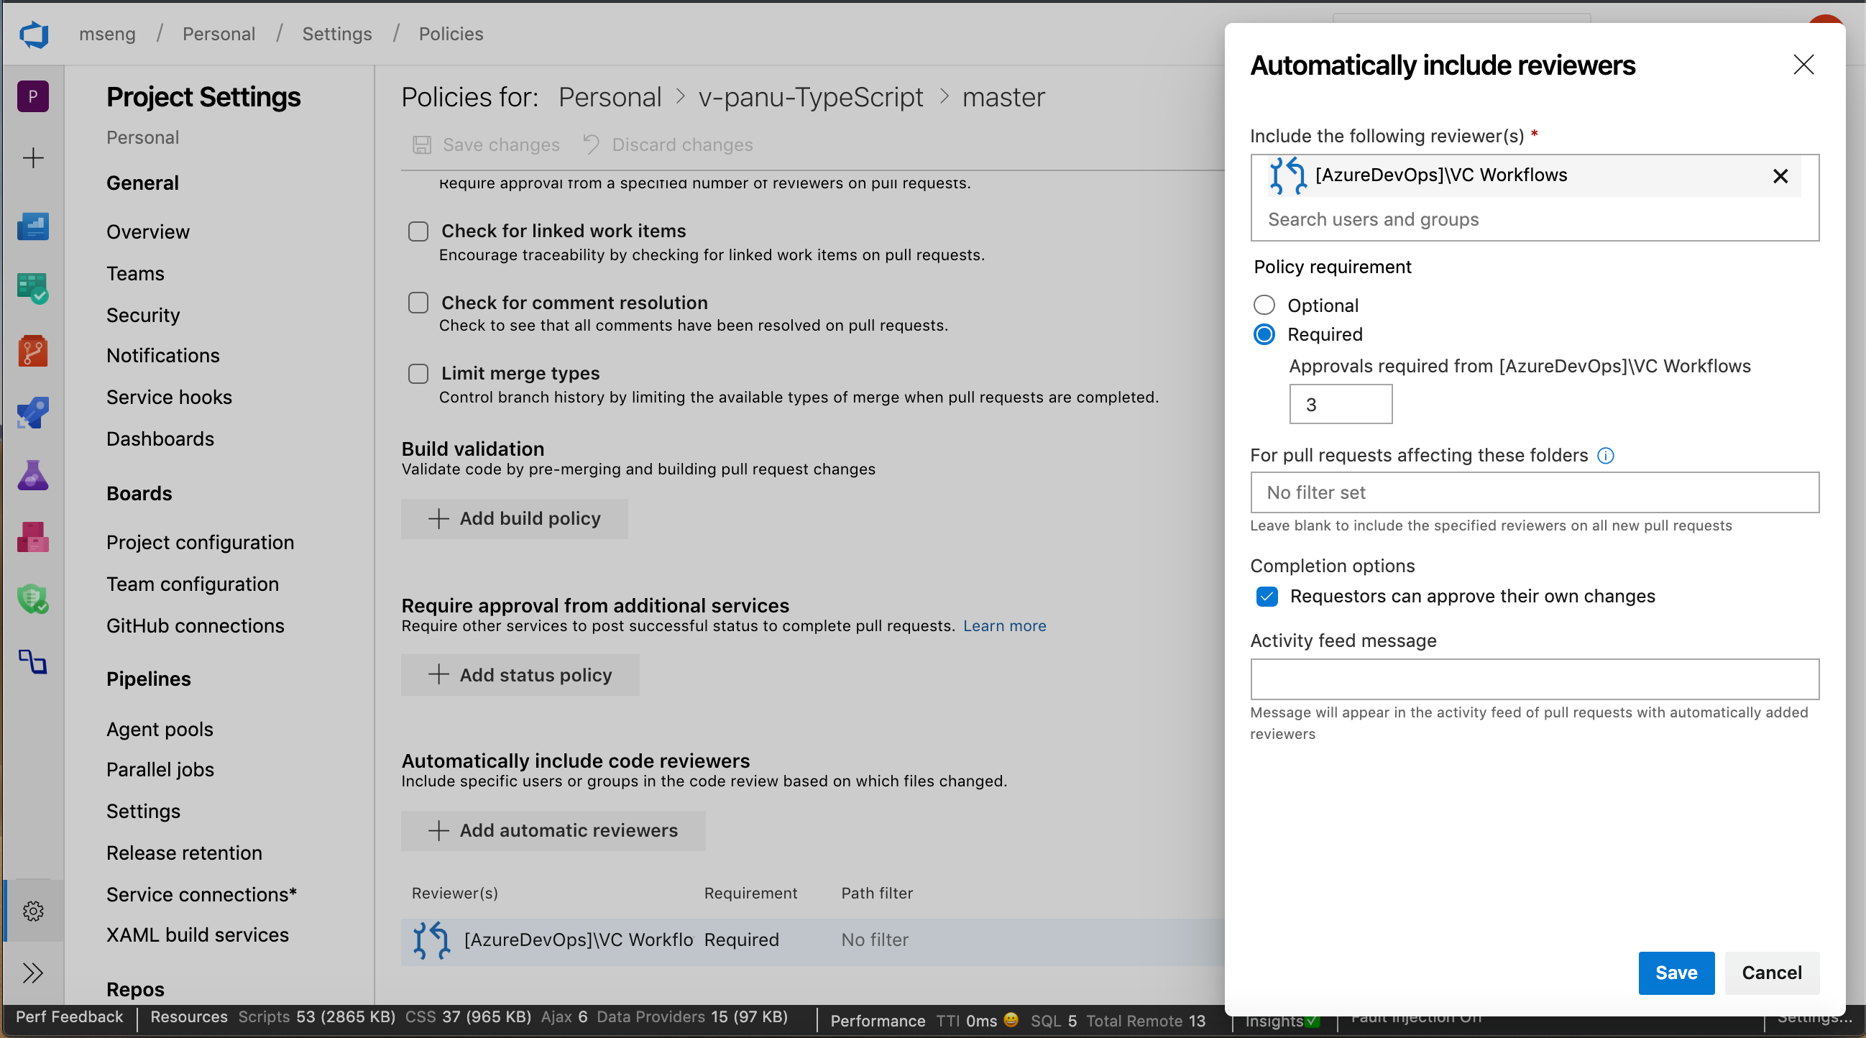Click the Learn more link
Image resolution: width=1866 pixels, height=1038 pixels.
click(1007, 625)
